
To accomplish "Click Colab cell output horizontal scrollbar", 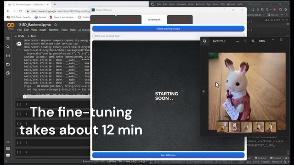I will [x=56, y=97].
